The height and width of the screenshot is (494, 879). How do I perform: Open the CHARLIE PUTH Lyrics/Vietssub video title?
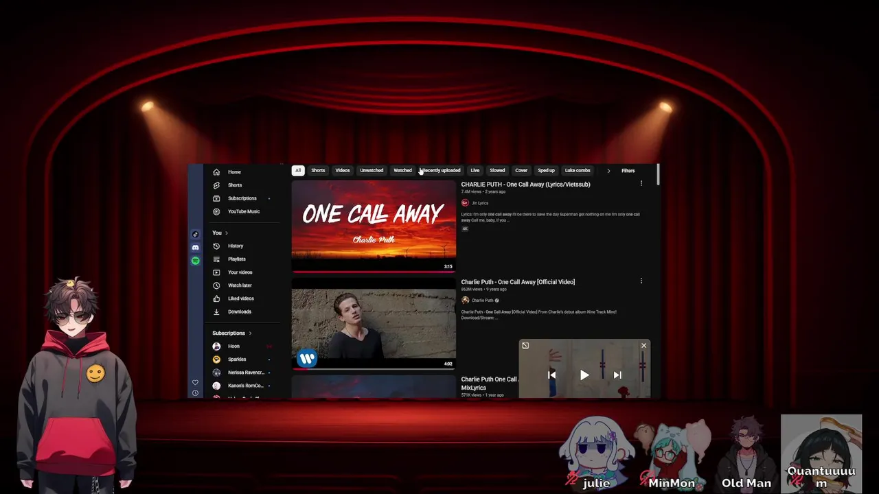point(525,185)
